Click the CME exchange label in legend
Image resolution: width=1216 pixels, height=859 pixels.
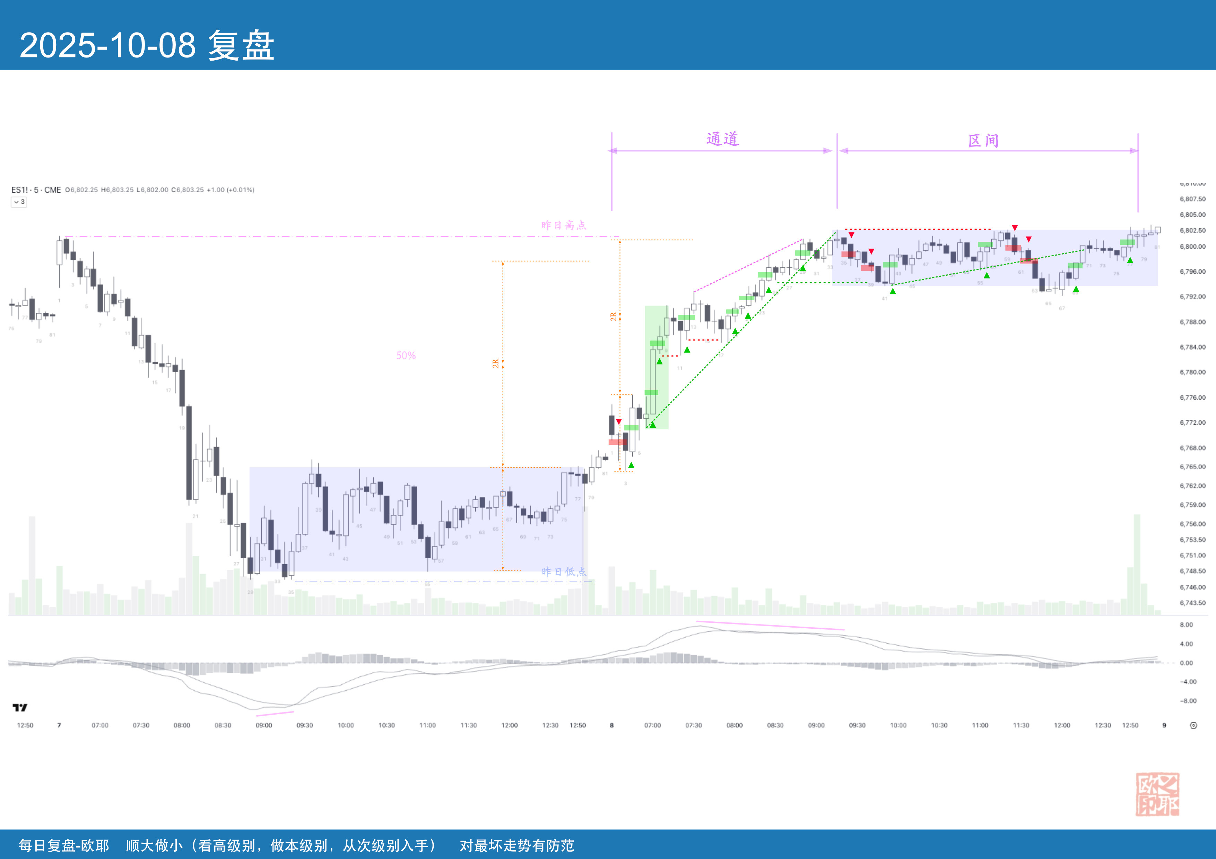coord(52,189)
